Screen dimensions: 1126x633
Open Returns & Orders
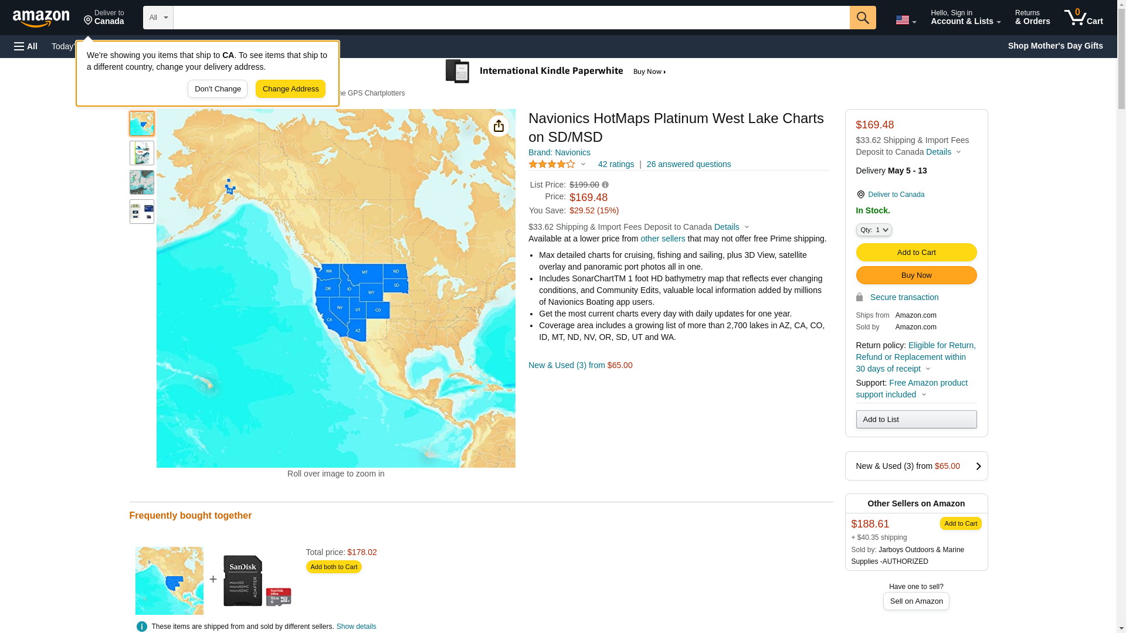[x=1032, y=18]
